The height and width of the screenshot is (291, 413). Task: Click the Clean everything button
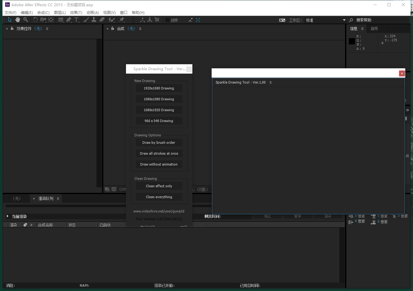(x=159, y=197)
